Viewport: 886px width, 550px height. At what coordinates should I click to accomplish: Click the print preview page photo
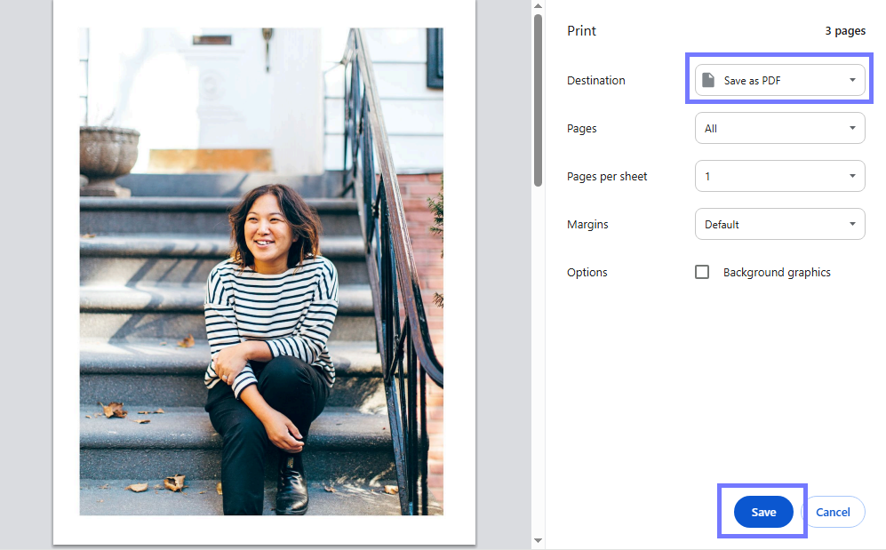(x=261, y=272)
